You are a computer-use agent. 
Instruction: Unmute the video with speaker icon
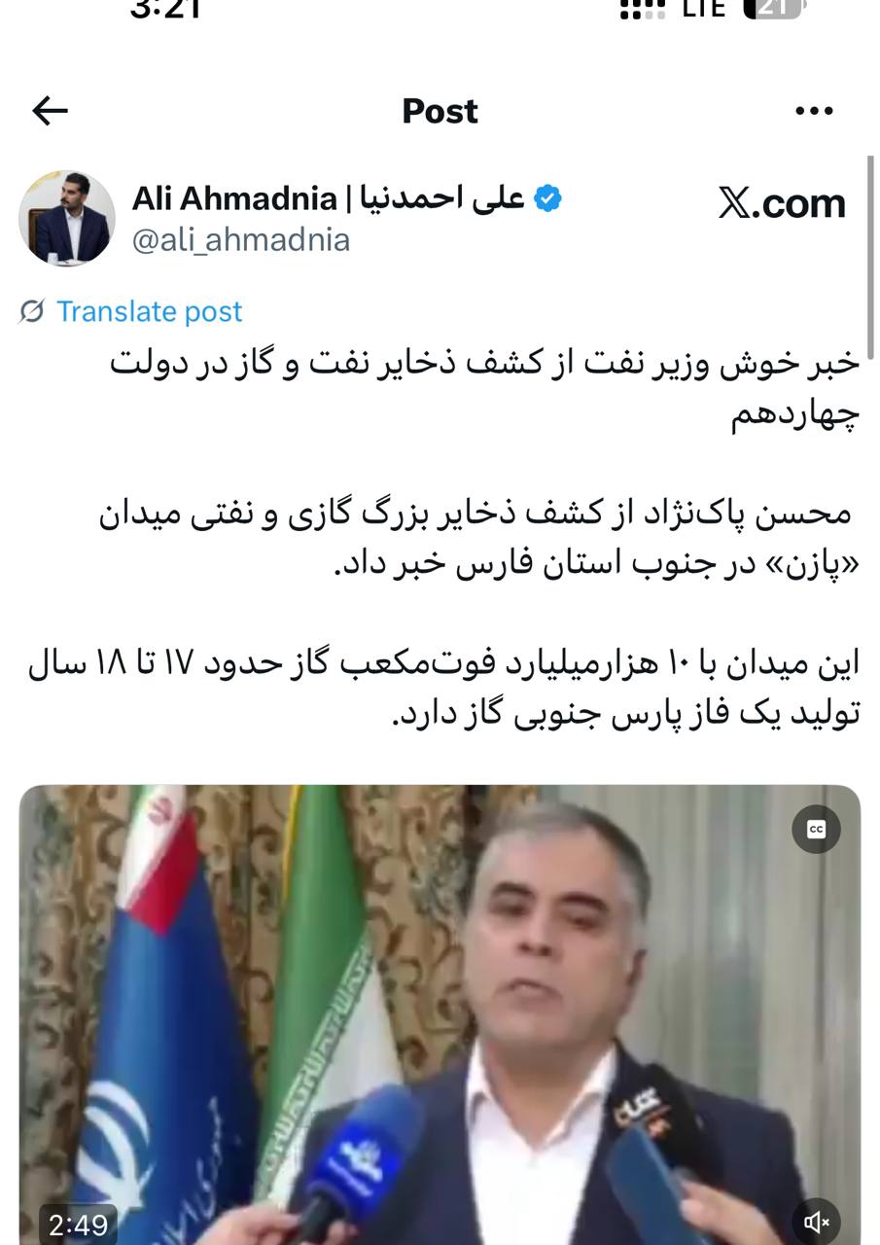[817, 1222]
